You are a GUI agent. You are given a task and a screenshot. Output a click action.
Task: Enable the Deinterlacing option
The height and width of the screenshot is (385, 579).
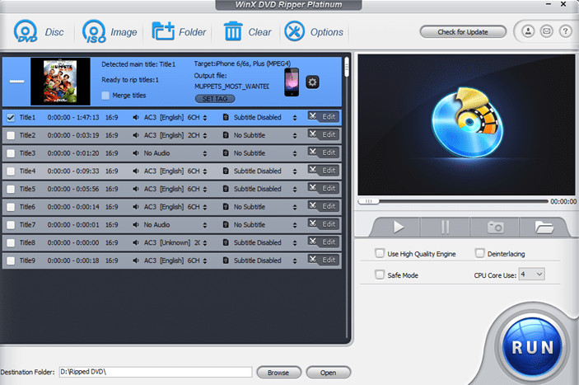[x=479, y=253]
